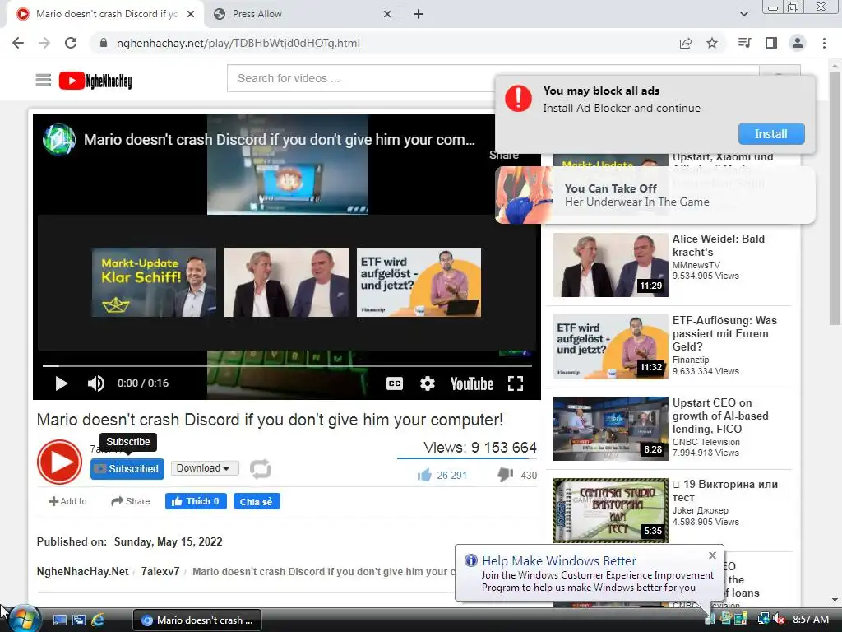The image size is (842, 632).
Task: Launch Internet Explorer from quick launch
Action: [98, 620]
